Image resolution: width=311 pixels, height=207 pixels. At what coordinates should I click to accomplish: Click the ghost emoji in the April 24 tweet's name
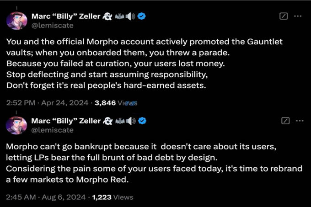[108, 16]
